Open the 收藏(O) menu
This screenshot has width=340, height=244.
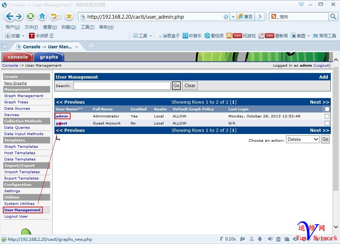[69, 27]
